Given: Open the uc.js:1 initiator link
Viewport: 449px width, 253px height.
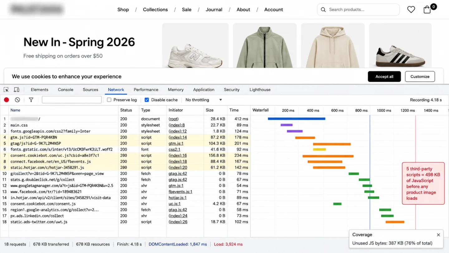Looking at the screenshot, I should tap(174, 204).
